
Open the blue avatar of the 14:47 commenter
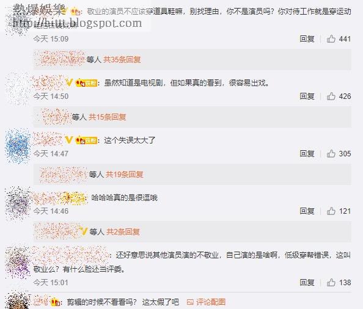[18, 146]
